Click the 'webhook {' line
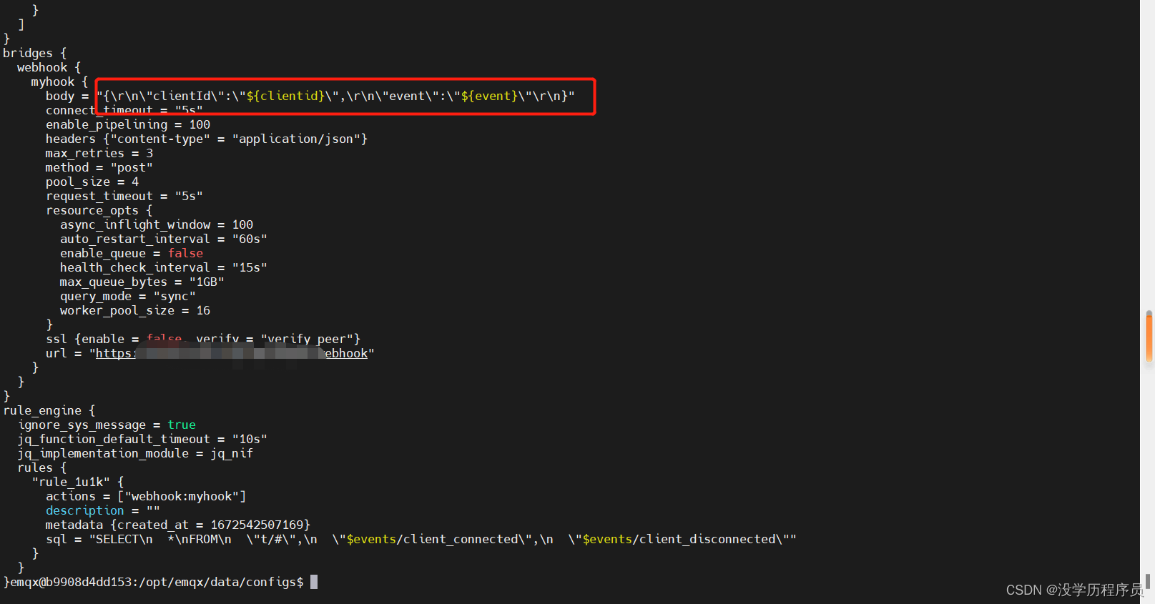This screenshot has height=604, width=1155. 49,67
